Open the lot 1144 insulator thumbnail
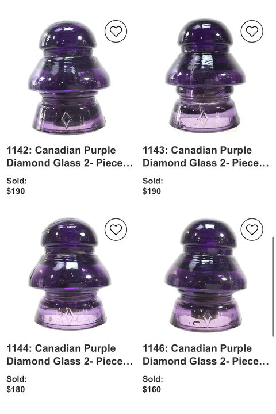The width and height of the screenshot is (276, 414). pyautogui.click(x=70, y=274)
